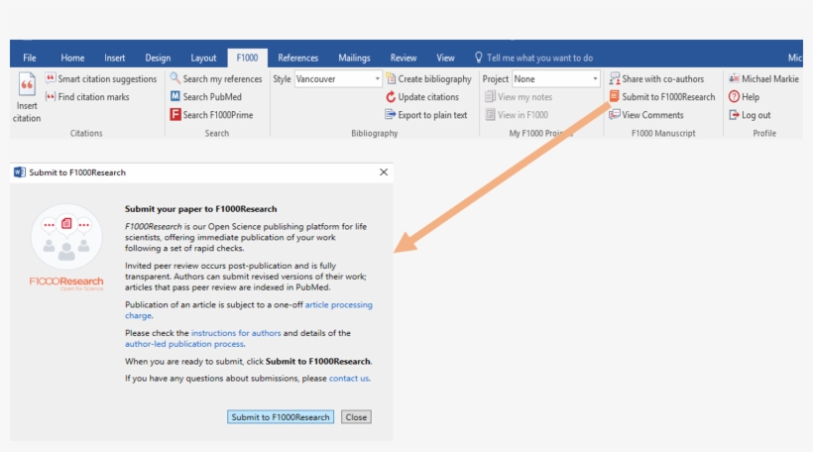The width and height of the screenshot is (813, 452).
Task: Click the Update citations refresh icon
Action: (x=391, y=96)
